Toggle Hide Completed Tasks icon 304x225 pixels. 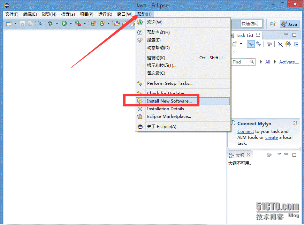coord(280,44)
